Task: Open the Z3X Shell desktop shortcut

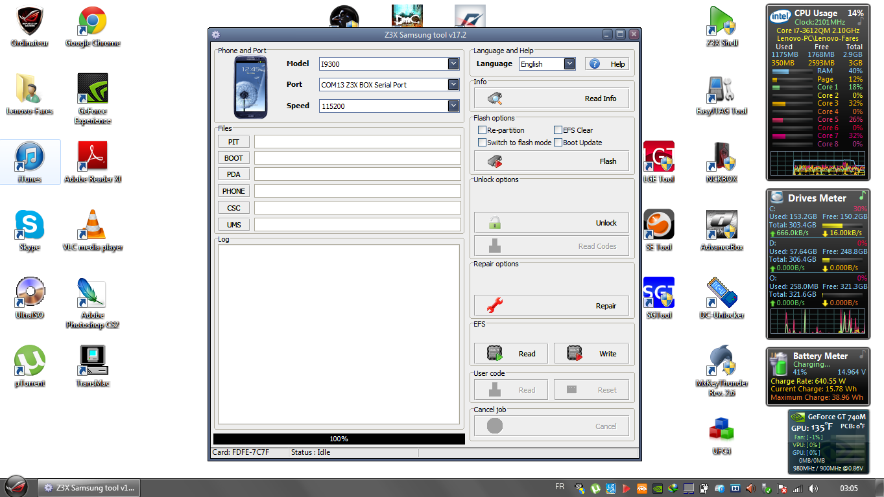Action: (721, 27)
